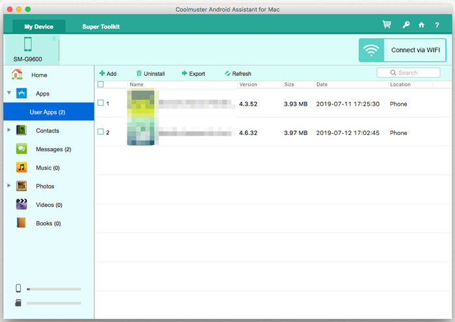The image size is (455, 322).
Task: Open the shopping cart icon
Action: click(387, 25)
